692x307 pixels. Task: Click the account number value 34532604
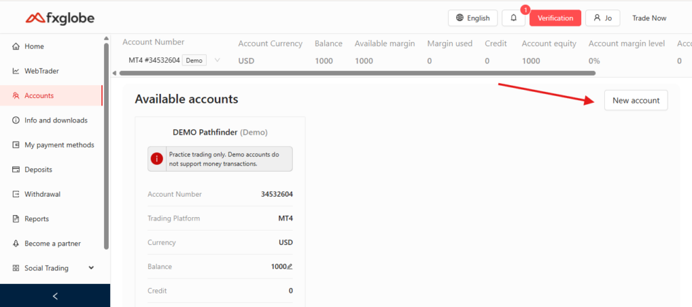(276, 194)
